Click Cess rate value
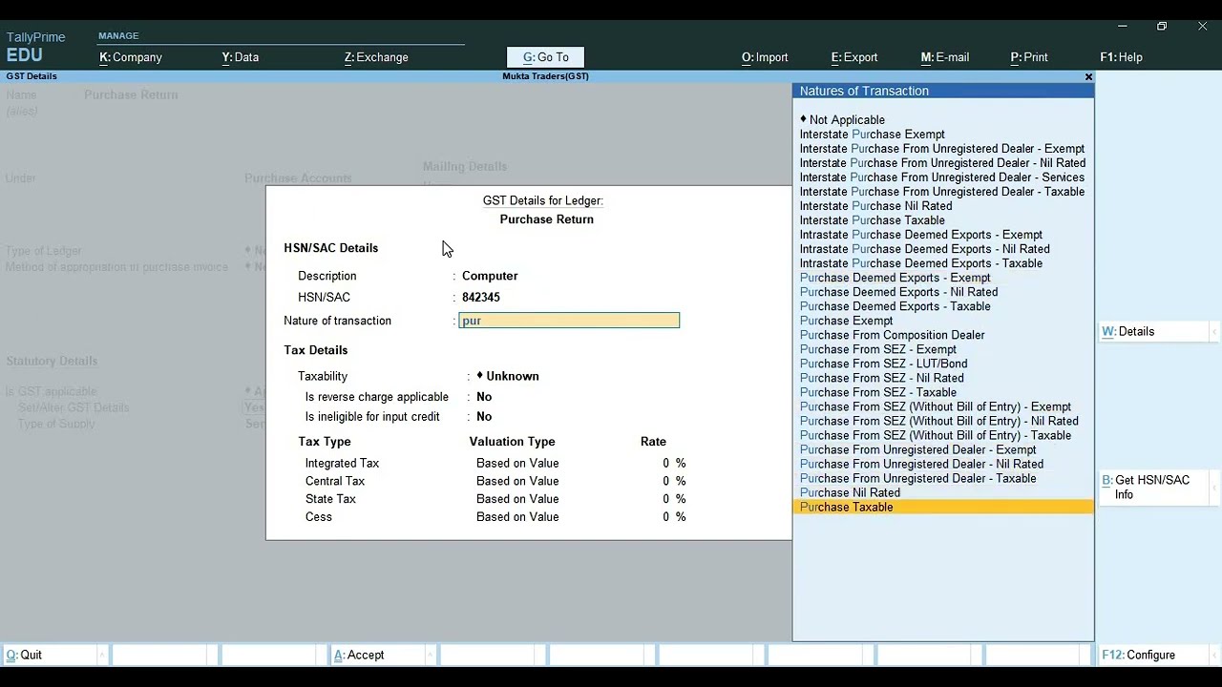The height and width of the screenshot is (687, 1222). pyautogui.click(x=674, y=517)
